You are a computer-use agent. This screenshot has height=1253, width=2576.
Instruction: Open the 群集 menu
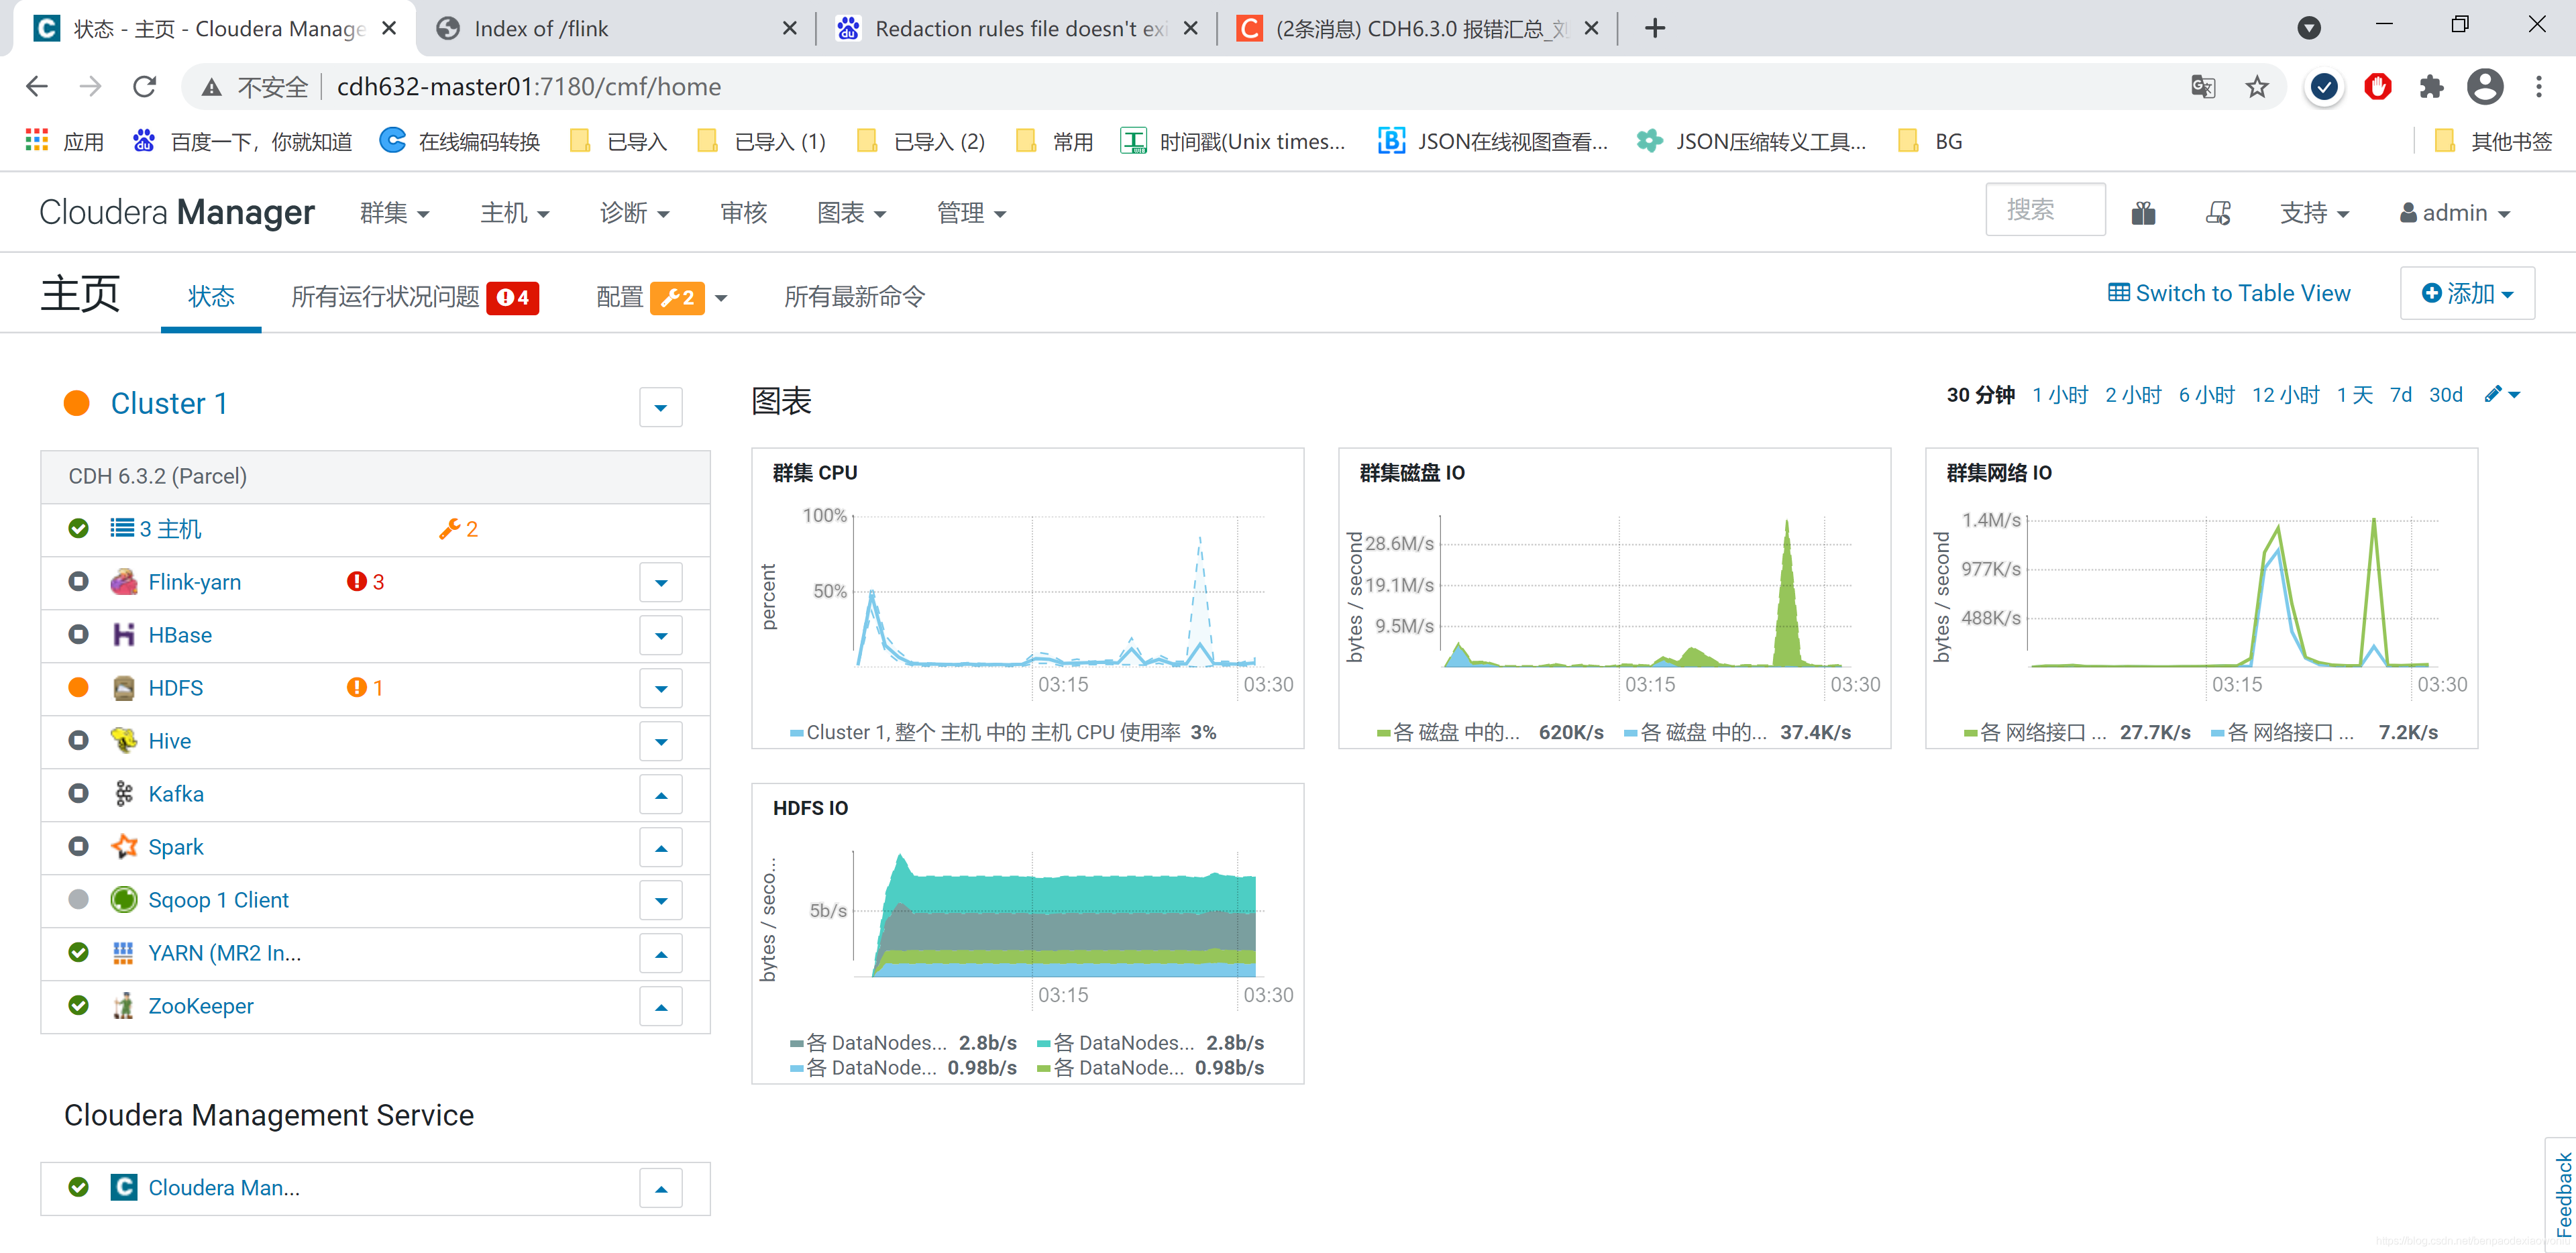click(395, 212)
